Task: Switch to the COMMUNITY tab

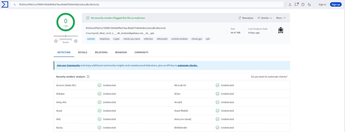Action: click(141, 52)
